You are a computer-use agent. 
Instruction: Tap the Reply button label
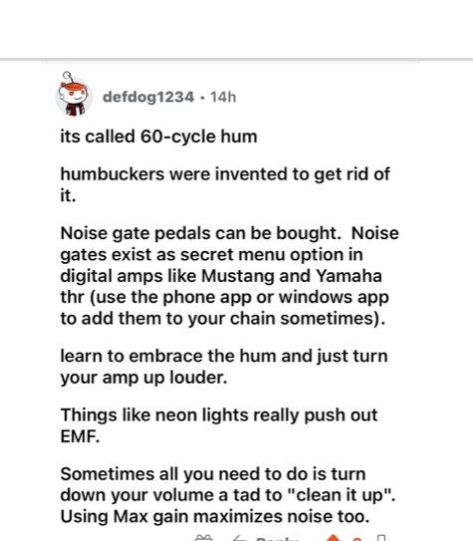pos(277,539)
